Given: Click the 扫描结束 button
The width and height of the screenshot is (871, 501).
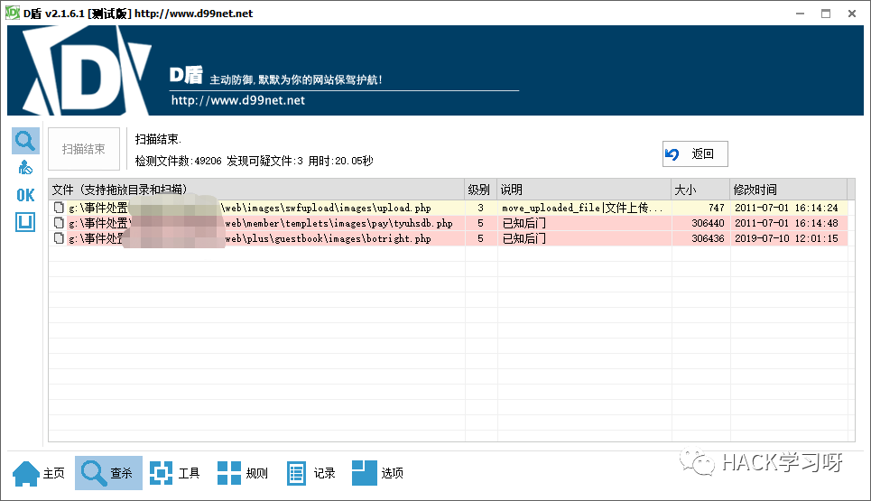Looking at the screenshot, I should 84,149.
